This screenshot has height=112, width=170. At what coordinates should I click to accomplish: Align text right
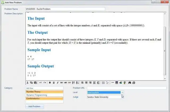[x=90, y=83]
